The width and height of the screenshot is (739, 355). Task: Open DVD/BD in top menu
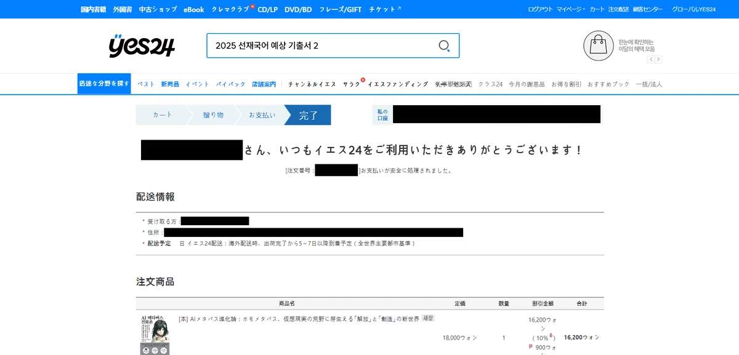point(298,9)
